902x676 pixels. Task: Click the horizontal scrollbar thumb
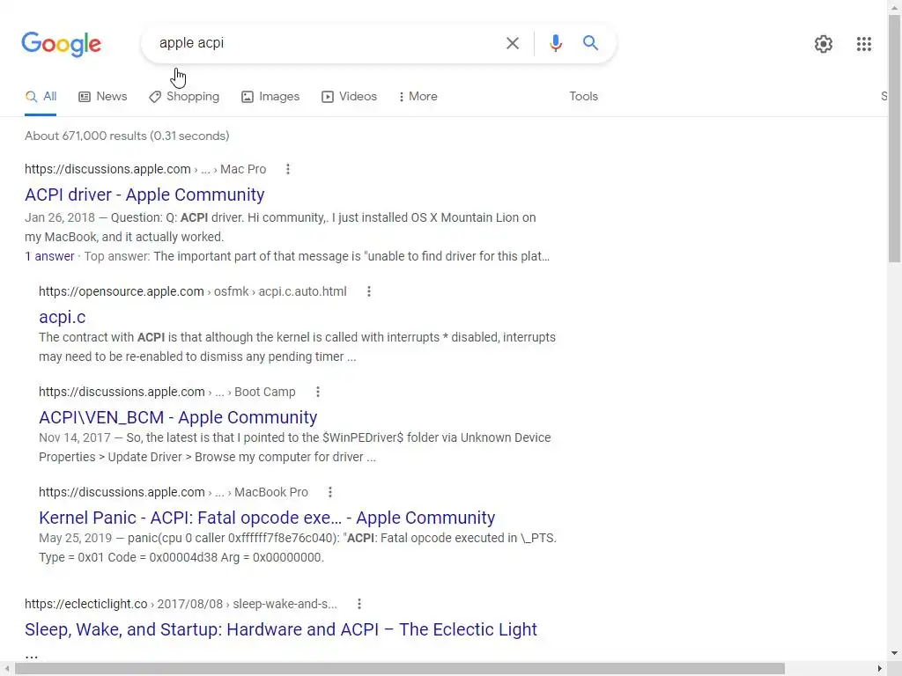pos(400,669)
